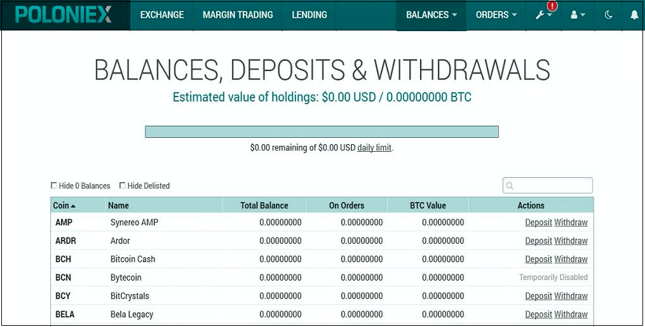Click AMP Total Balance value

click(280, 223)
